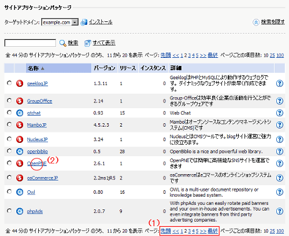Go to page 5 in bottom pagination
The width and height of the screenshot is (289, 236).
197,231
